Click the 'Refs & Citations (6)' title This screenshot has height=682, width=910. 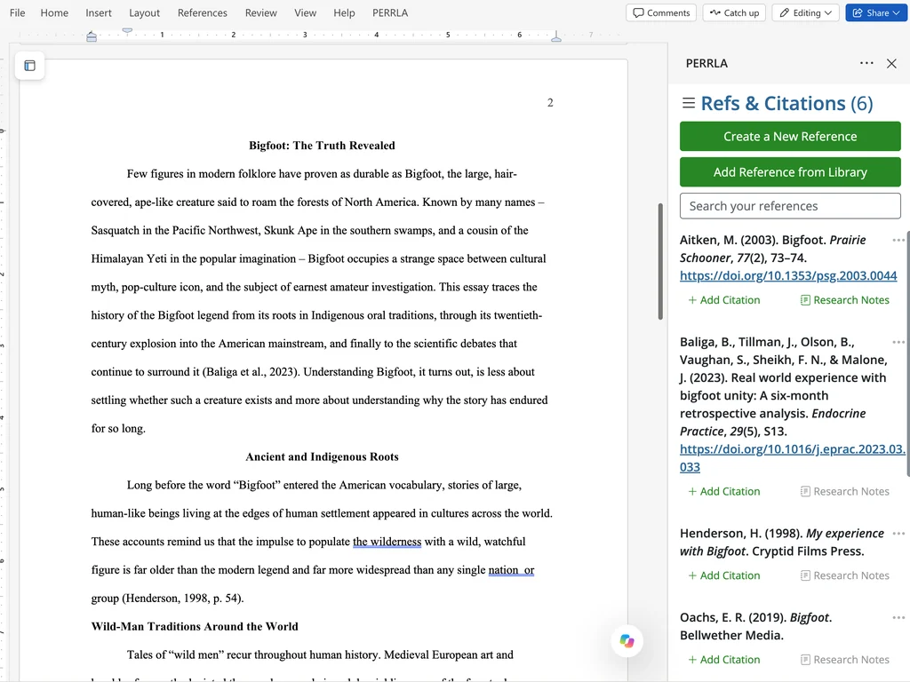[x=786, y=103]
